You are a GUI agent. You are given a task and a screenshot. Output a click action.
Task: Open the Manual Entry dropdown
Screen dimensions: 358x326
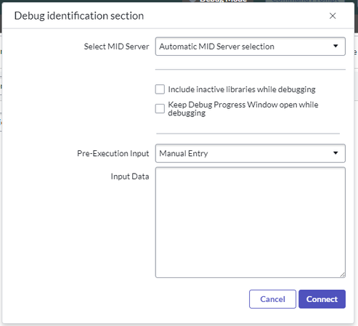click(251, 153)
